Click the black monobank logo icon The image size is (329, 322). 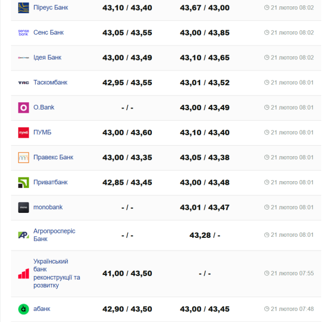[23, 207]
